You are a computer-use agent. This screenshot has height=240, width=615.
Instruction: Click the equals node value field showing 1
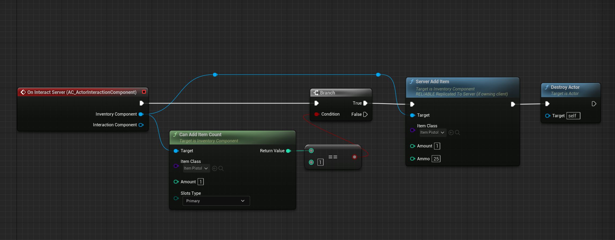pyautogui.click(x=320, y=162)
